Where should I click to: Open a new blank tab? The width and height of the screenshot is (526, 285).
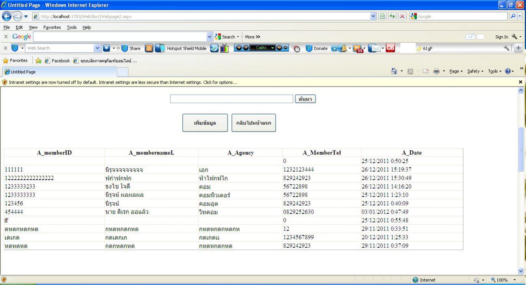click(x=122, y=72)
